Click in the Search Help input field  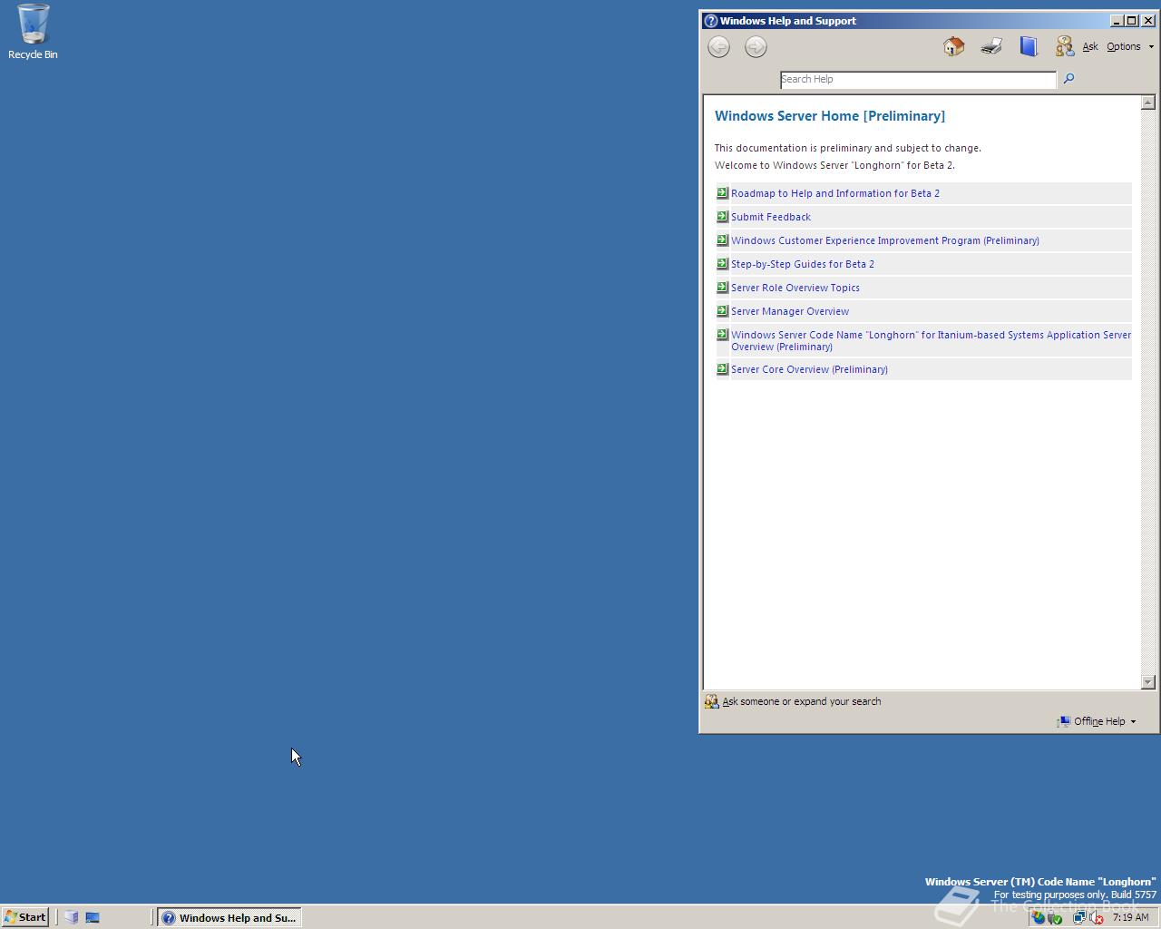(918, 79)
